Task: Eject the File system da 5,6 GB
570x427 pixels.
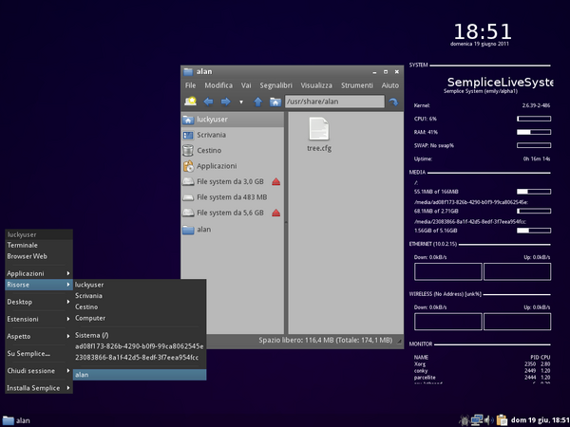Action: tap(275, 213)
